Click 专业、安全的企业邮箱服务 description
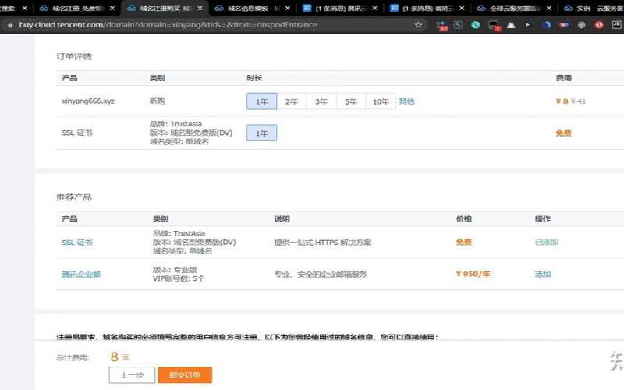This screenshot has width=624, height=390. point(321,275)
